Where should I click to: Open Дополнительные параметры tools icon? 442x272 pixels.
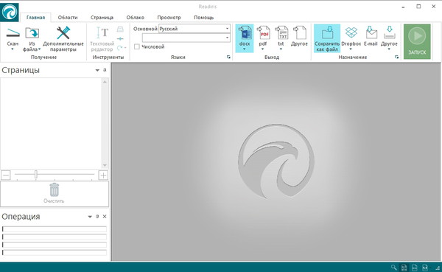point(63,33)
